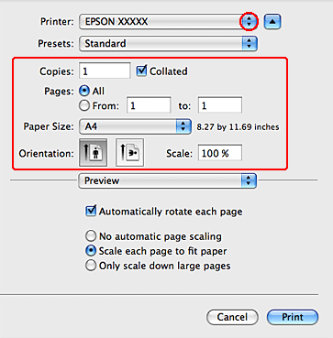
Task: Open the Printer EPSON XXXXX dropdown
Action: [168, 22]
